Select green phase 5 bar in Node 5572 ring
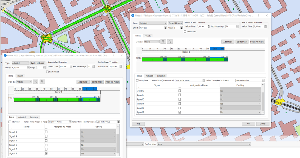300x158 pixels. tap(196, 60)
